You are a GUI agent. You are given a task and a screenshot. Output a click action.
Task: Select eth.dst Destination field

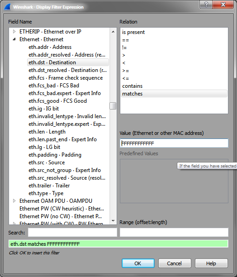(68, 62)
